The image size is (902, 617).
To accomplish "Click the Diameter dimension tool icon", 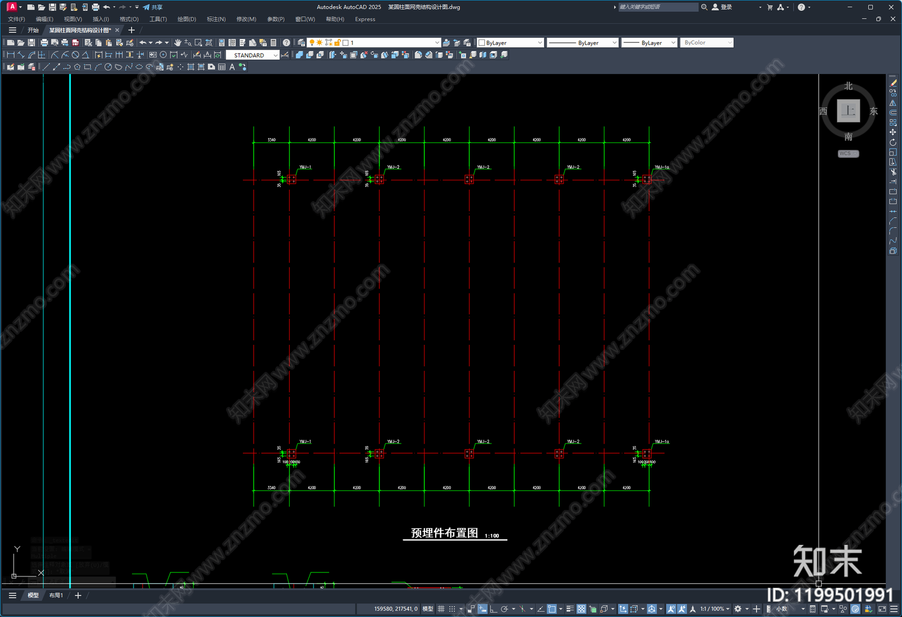I will pyautogui.click(x=75, y=55).
